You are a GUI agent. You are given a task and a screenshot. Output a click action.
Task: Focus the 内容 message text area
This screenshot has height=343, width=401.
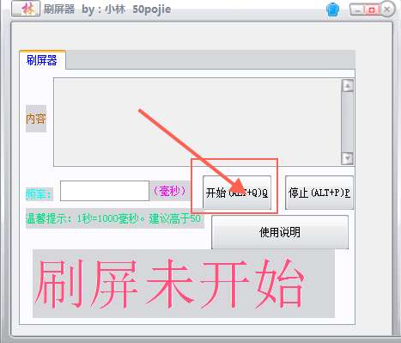(197, 122)
